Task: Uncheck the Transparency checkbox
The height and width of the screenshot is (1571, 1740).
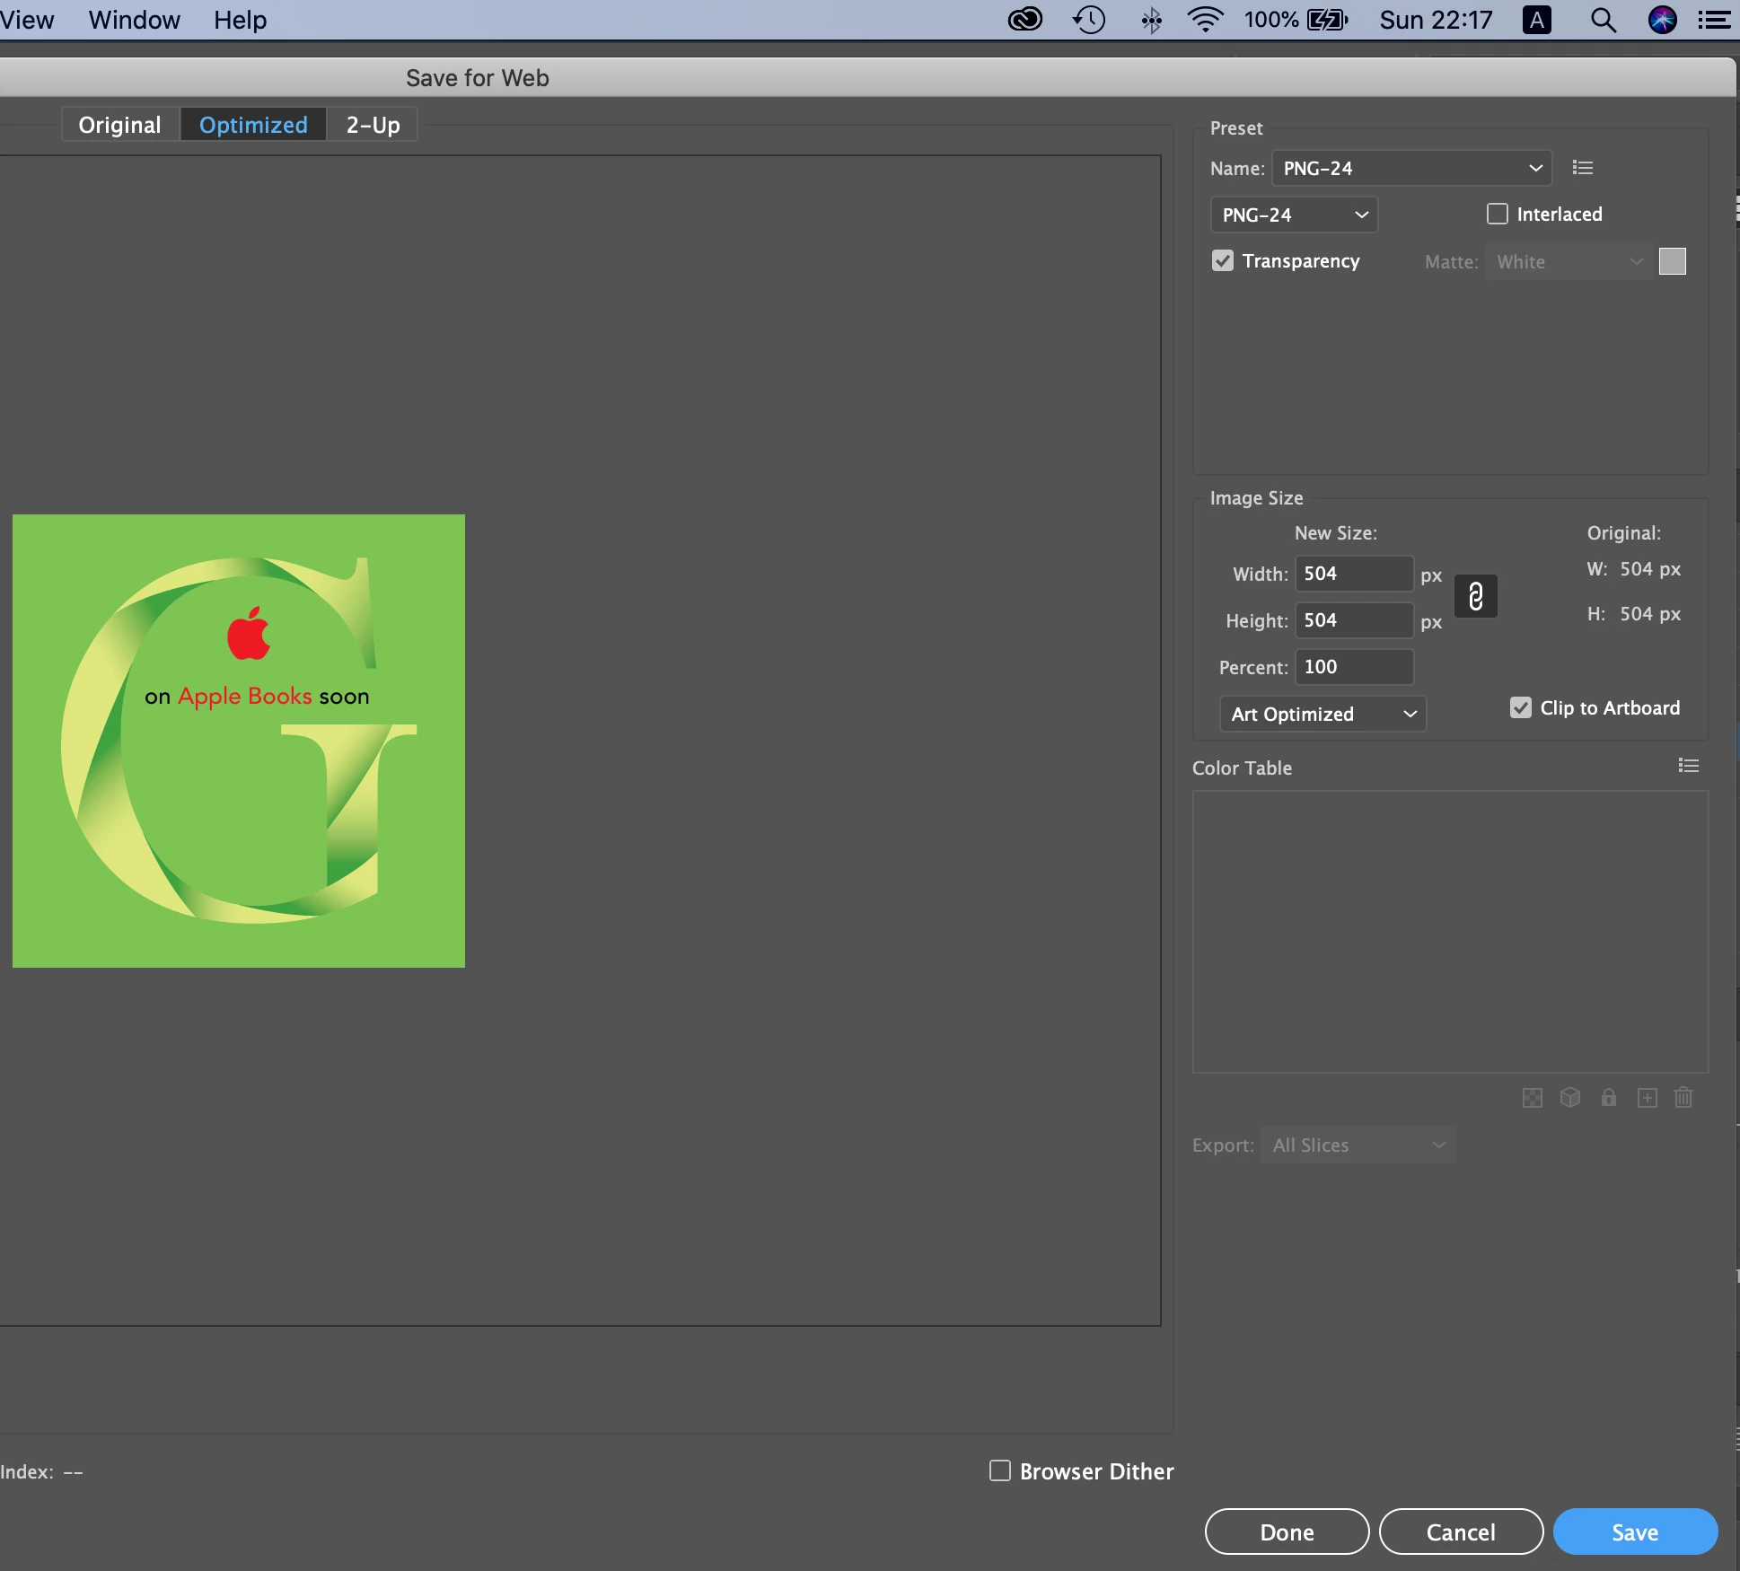Action: click(1222, 261)
